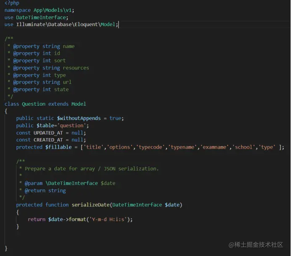The image size is (291, 256).
Task: Click the 'UPDATED_AT' constant
Action: pos(48,133)
